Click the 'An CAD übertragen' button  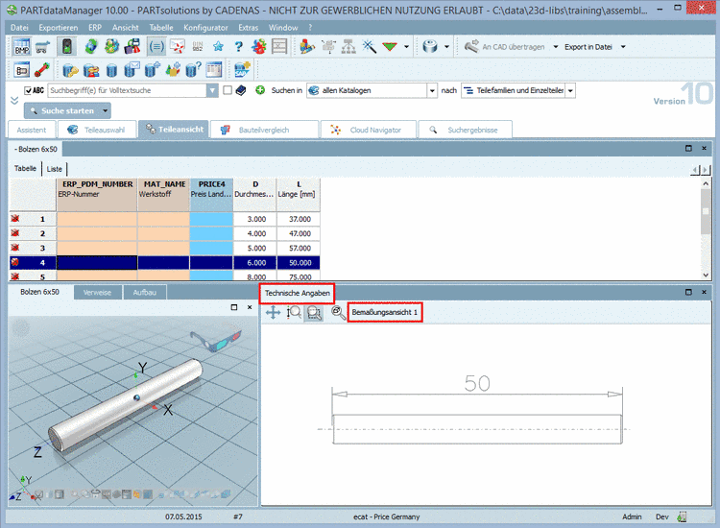(506, 47)
